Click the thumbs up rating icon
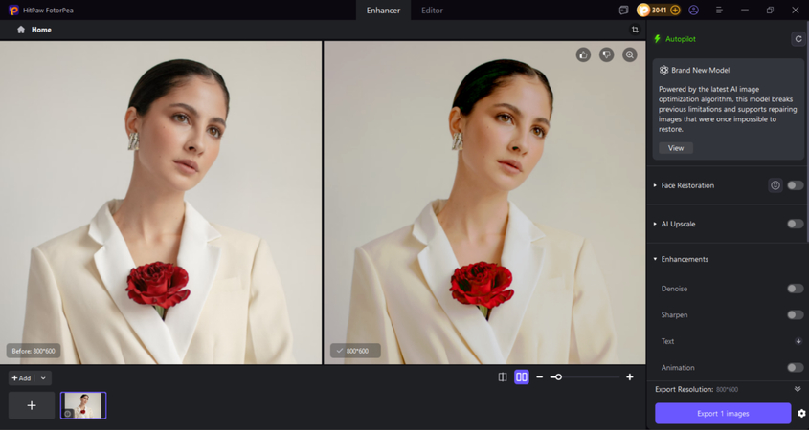This screenshot has width=809, height=430. (583, 54)
